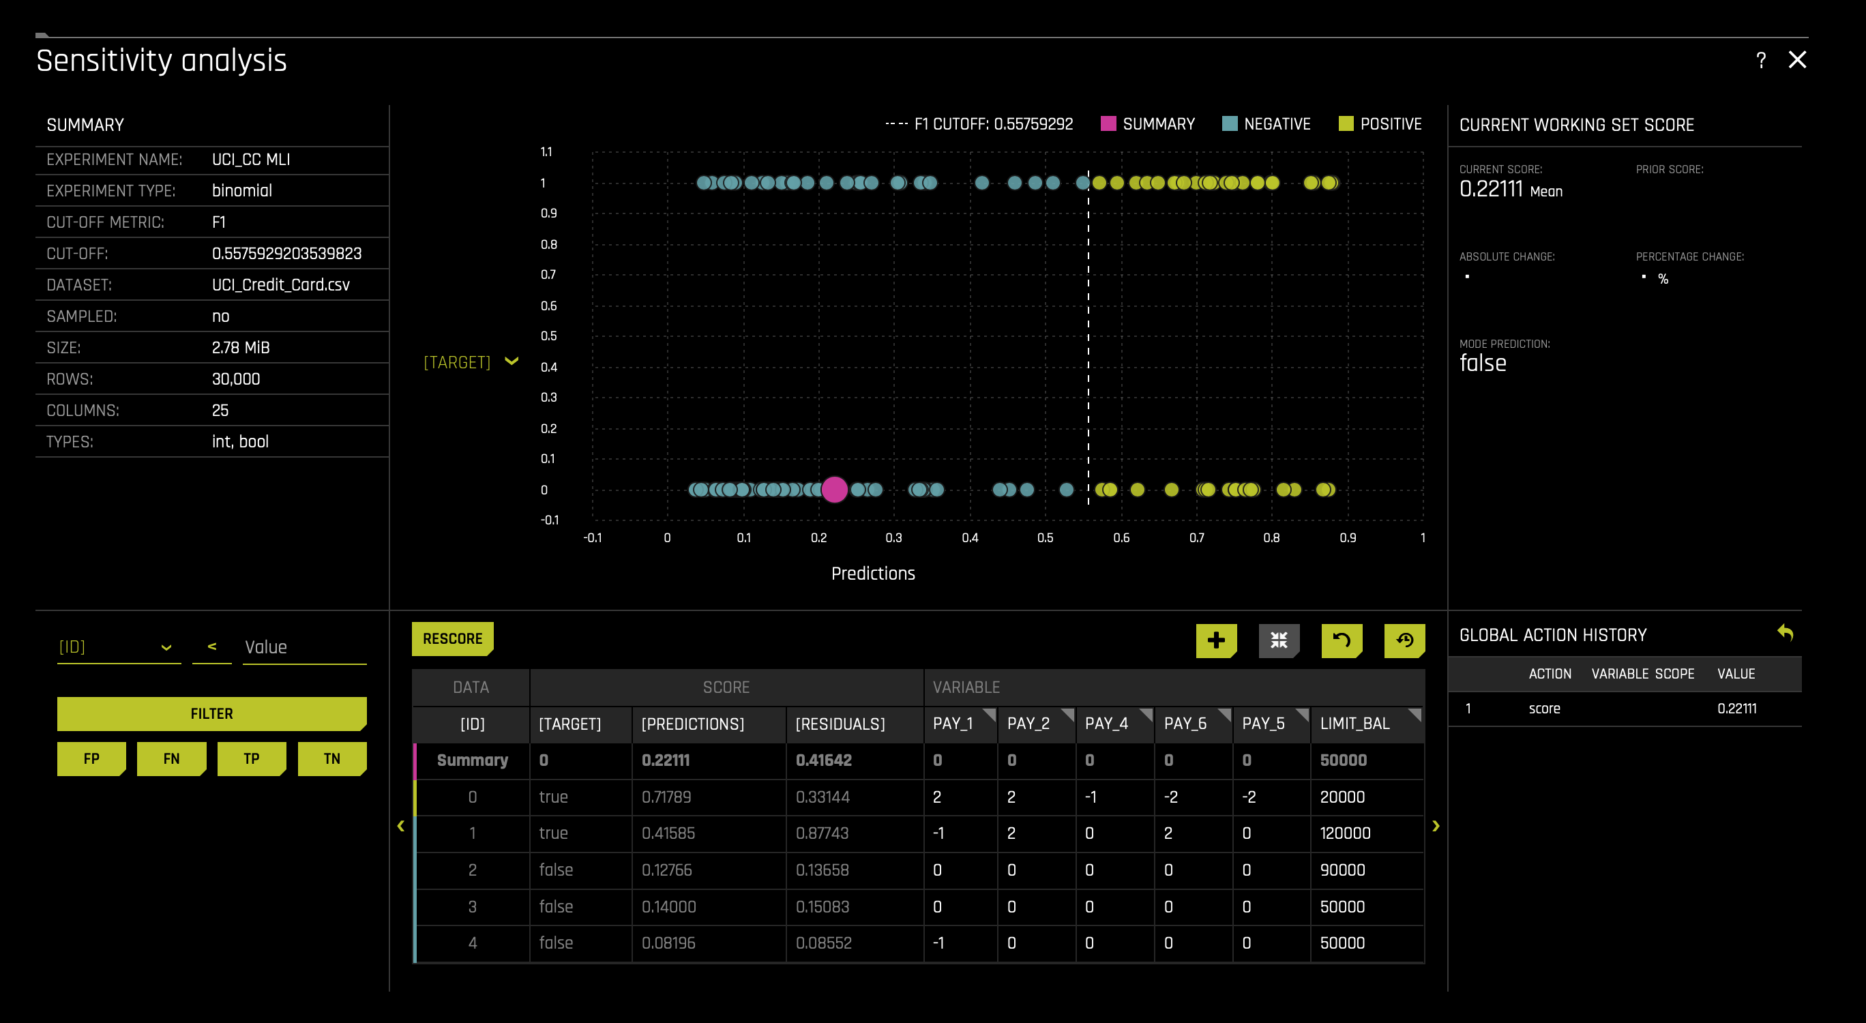The image size is (1866, 1023).
Task: Click the add row plus icon
Action: pos(1216,640)
